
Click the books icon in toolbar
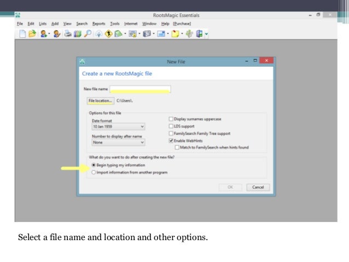coord(78,34)
